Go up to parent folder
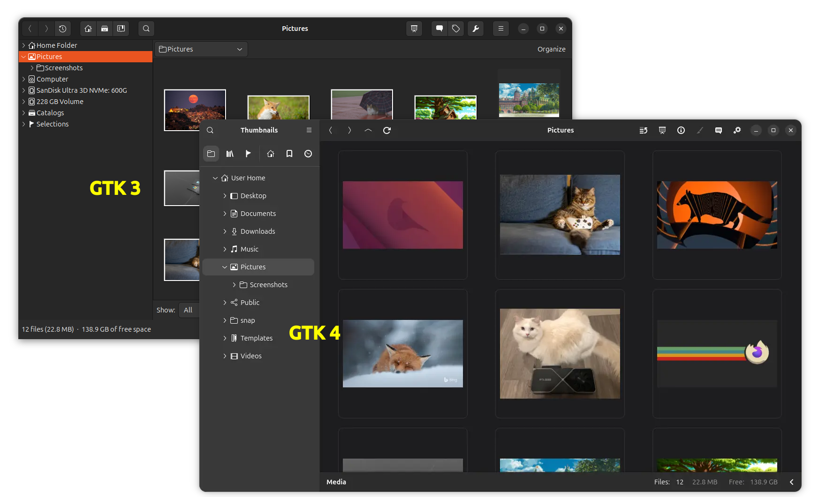This screenshot has height=497, width=826. click(368, 130)
